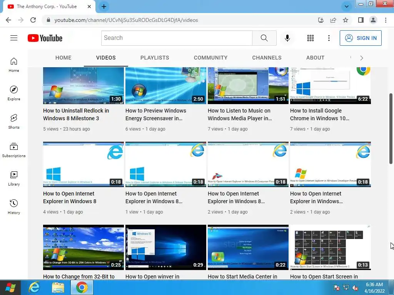Reload the page
The image size is (394, 295).
(x=33, y=20)
